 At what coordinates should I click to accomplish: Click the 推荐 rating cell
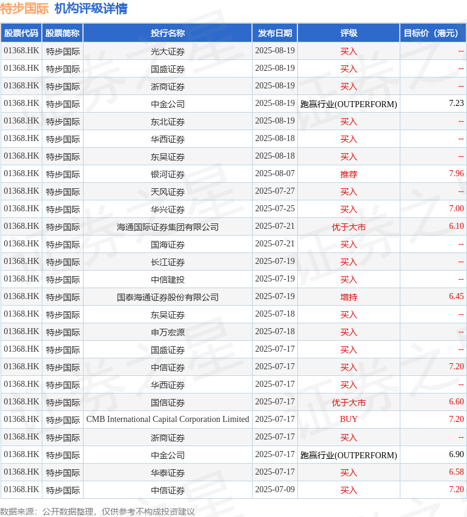(x=349, y=174)
